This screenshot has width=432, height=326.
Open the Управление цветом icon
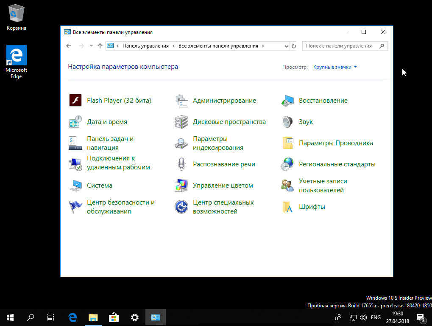pyautogui.click(x=181, y=185)
